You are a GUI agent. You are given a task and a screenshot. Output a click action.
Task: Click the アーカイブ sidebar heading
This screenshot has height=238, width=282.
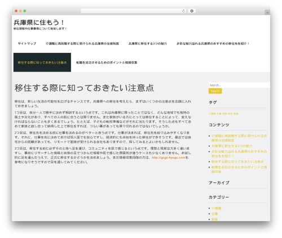219,183
